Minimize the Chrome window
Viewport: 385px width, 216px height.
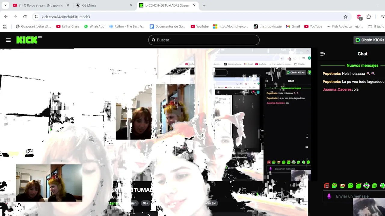click(377, 5)
